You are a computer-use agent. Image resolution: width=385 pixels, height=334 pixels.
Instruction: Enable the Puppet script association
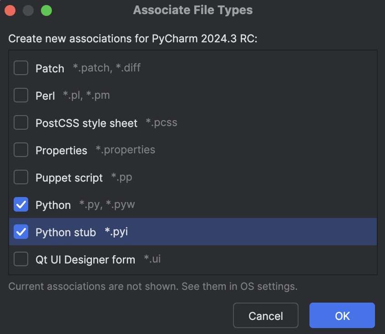tap(20, 177)
